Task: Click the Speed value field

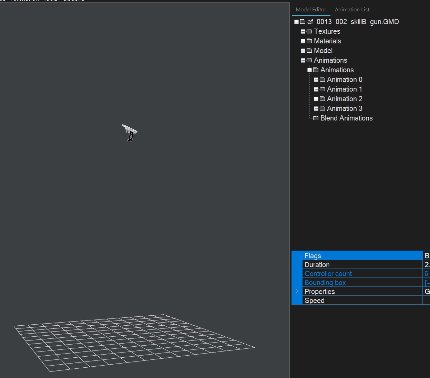Action: click(426, 301)
